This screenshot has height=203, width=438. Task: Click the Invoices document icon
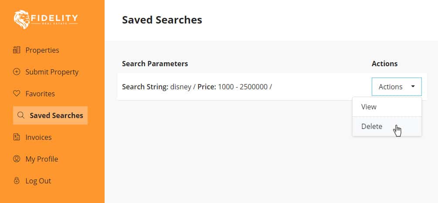[17, 137]
